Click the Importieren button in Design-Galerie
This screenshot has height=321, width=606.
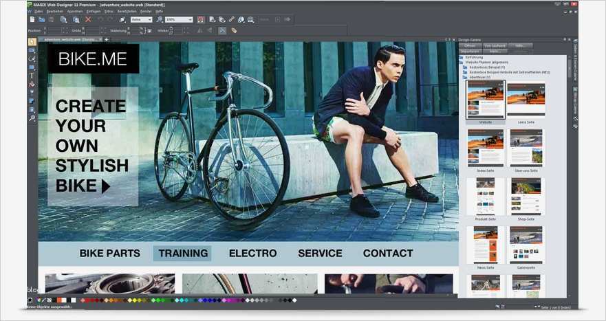tap(470, 51)
